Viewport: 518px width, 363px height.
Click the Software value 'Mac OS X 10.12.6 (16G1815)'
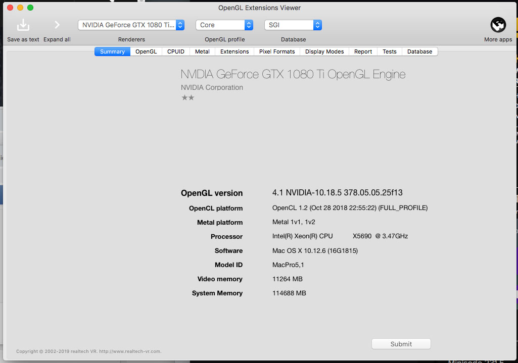[315, 251]
